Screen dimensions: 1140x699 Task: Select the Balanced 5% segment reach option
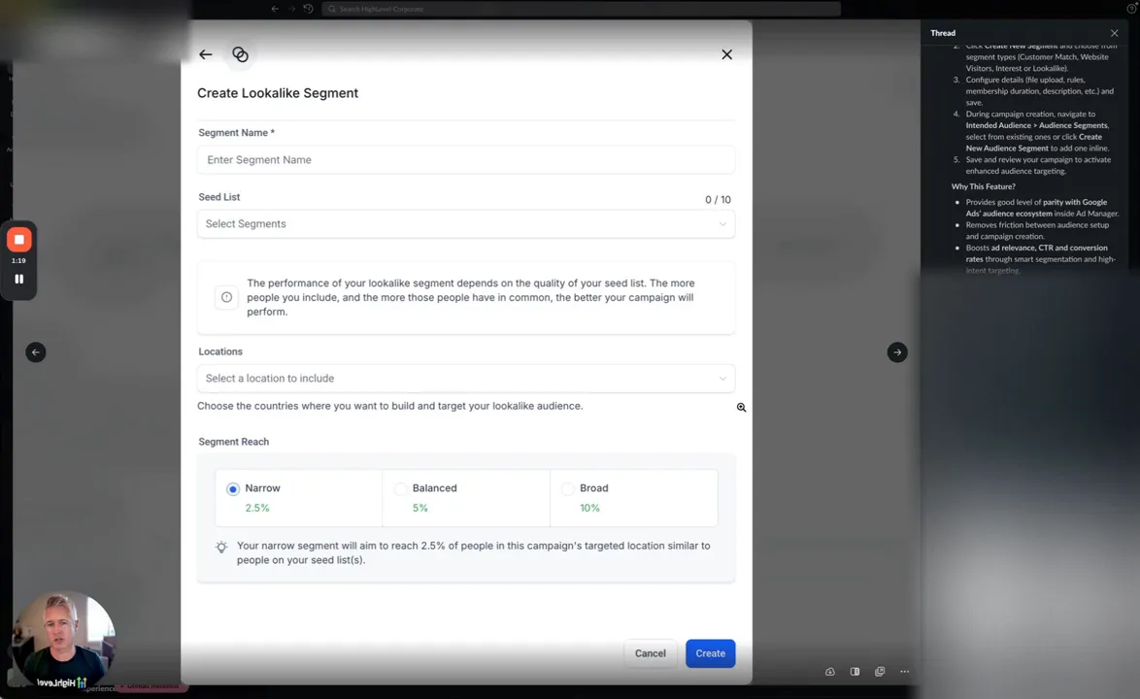(400, 488)
